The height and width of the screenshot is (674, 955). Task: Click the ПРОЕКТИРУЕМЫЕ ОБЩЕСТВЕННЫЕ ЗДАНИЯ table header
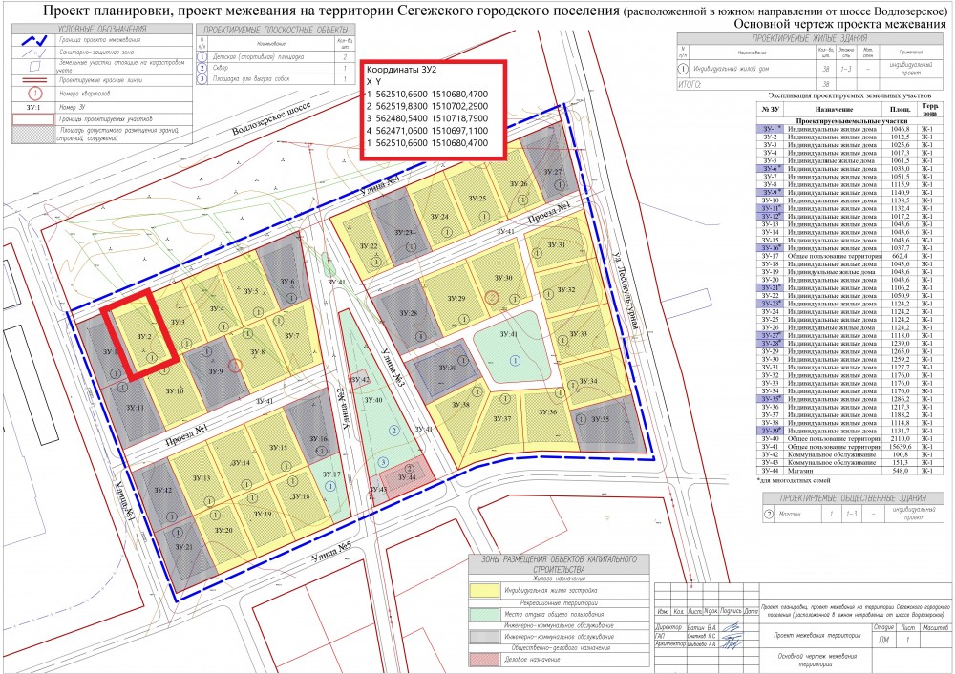[x=853, y=497]
